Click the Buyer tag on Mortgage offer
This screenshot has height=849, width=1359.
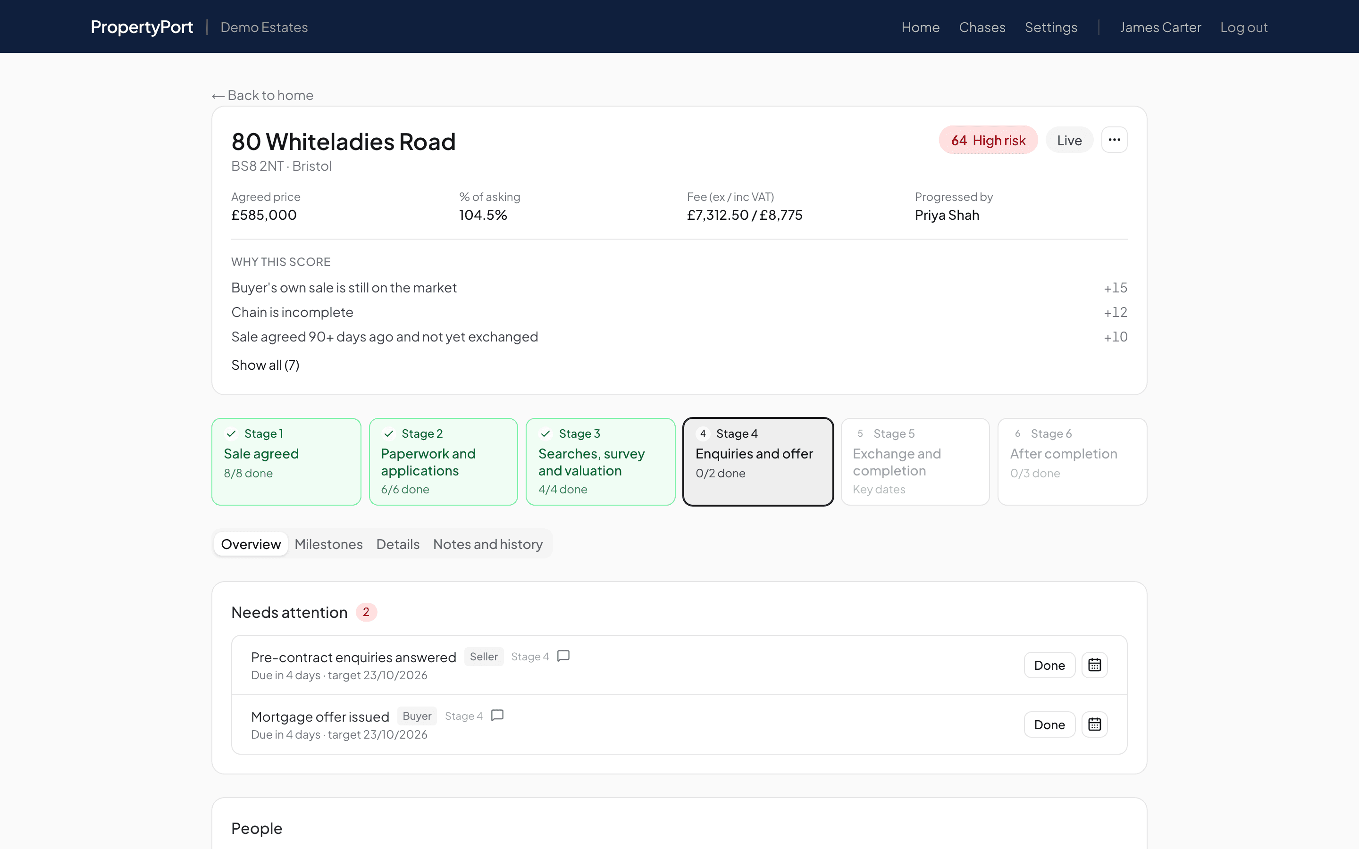tap(417, 716)
